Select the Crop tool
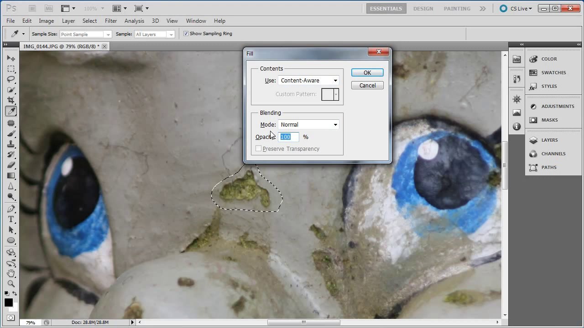 pyautogui.click(x=11, y=100)
